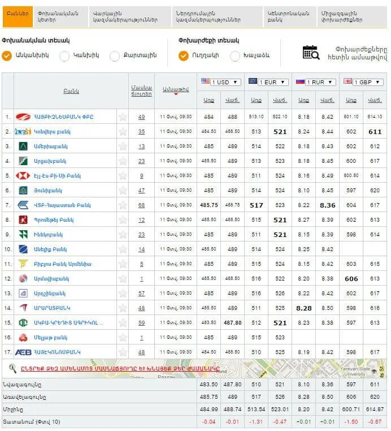Star the Կոնվերս բանկ row
This screenshot has width=391, height=431.
pyautogui.click(x=123, y=132)
